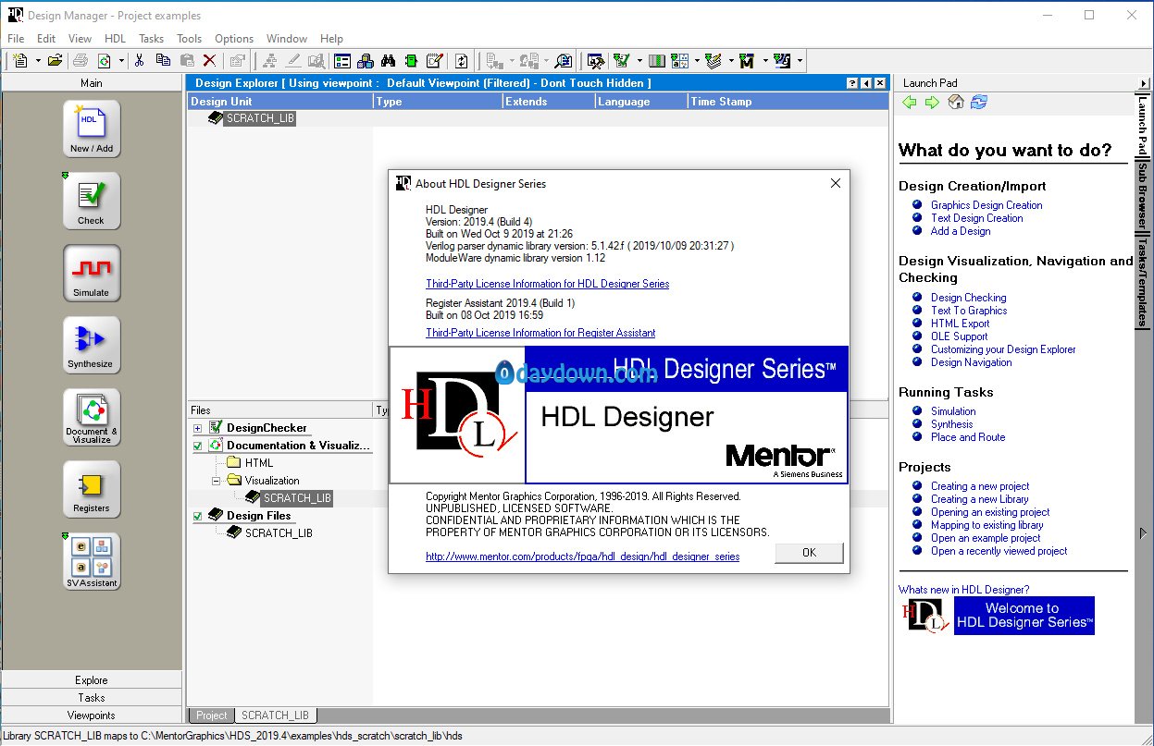Click OK in the About dialog

809,553
